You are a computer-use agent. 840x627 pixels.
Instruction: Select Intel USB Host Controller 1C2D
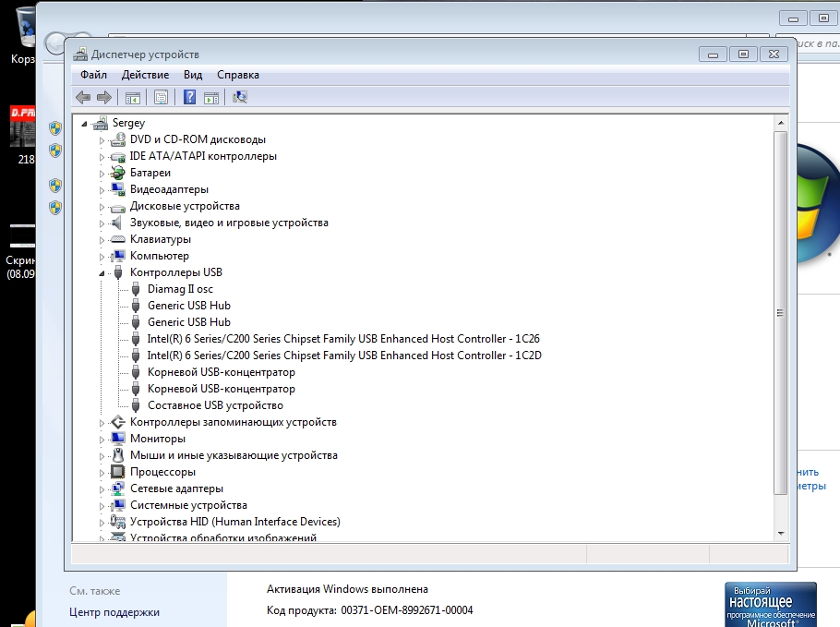(x=344, y=356)
